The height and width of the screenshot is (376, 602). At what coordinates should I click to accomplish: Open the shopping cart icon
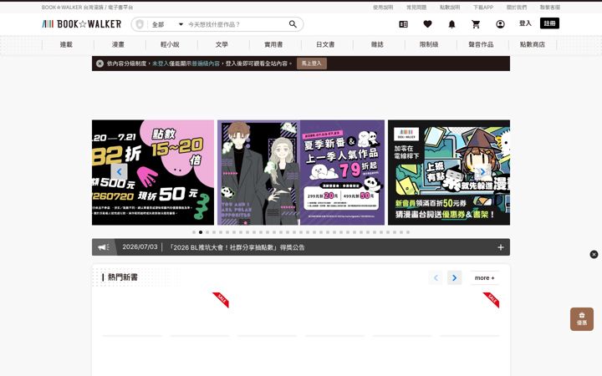coord(476,24)
